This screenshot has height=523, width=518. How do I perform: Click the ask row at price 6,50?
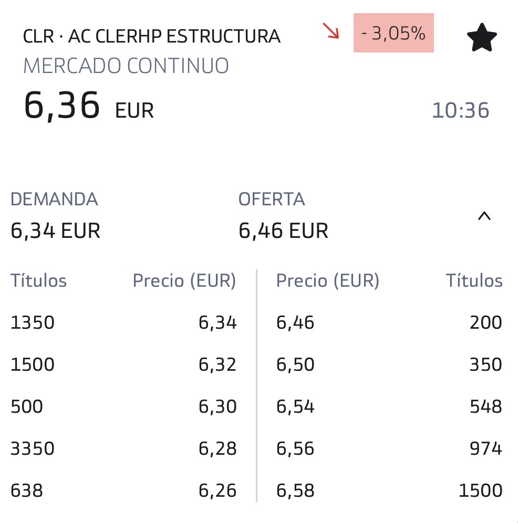point(389,364)
